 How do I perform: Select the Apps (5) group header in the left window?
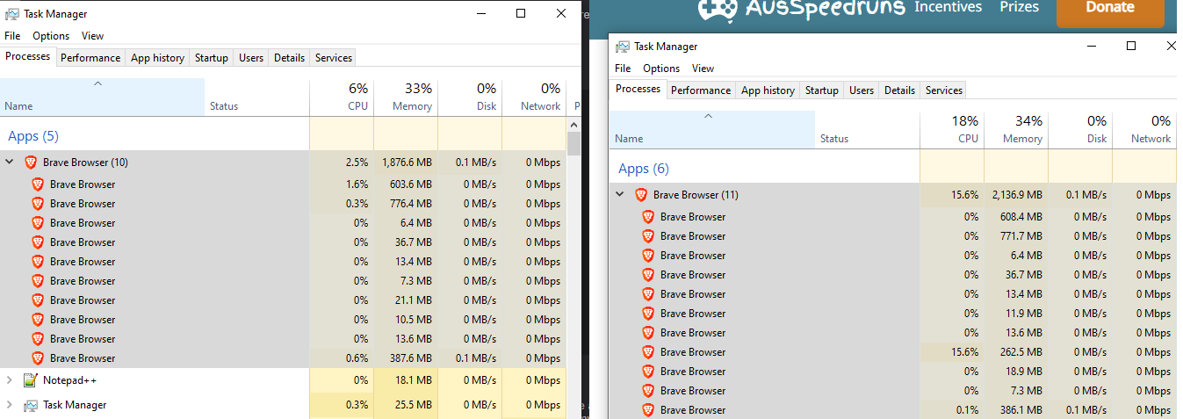click(x=33, y=136)
